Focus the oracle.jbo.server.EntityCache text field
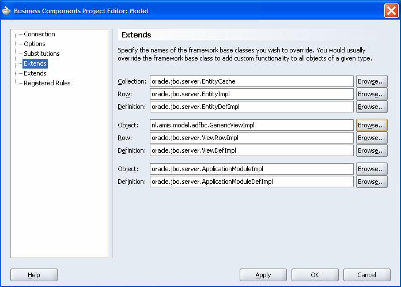The width and height of the screenshot is (401, 287). (x=251, y=81)
